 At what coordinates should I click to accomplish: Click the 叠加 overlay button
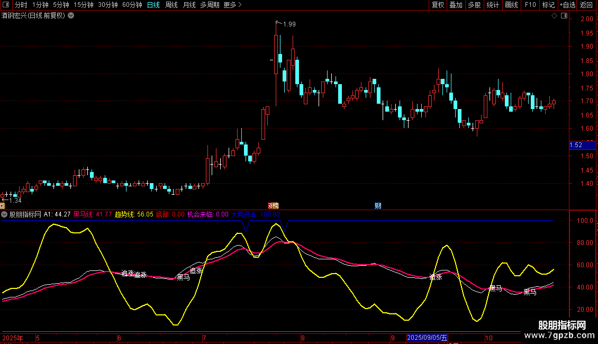tap(456, 5)
